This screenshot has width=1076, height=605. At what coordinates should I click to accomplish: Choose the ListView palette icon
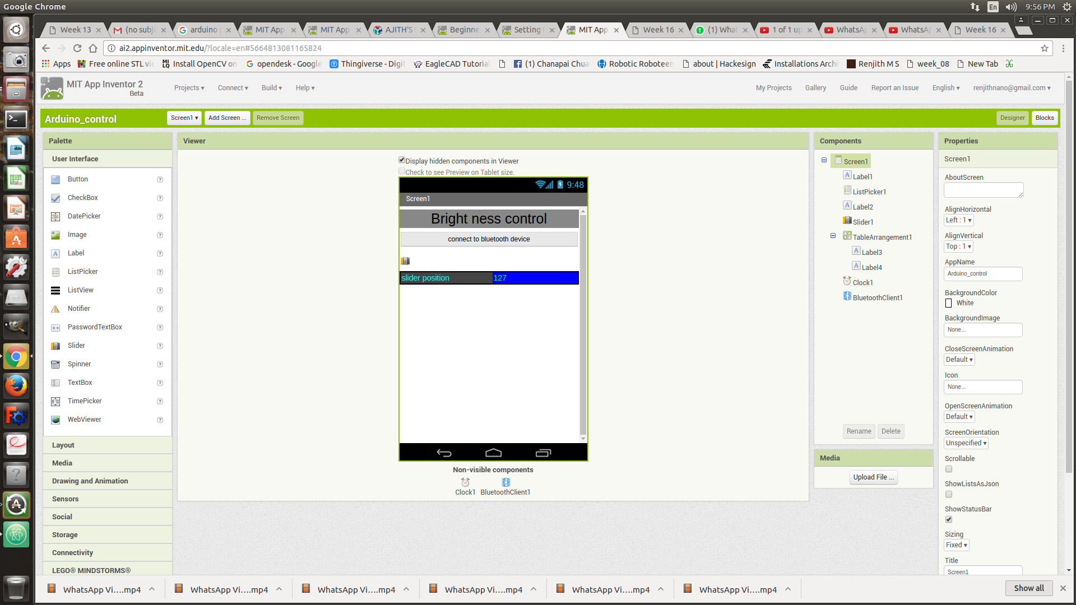55,291
